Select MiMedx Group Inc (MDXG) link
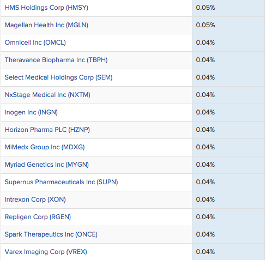266x260 pixels. [x=45, y=147]
